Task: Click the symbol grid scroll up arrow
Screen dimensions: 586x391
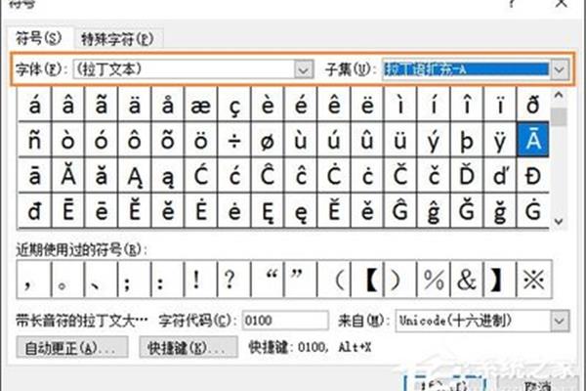Action: [559, 95]
